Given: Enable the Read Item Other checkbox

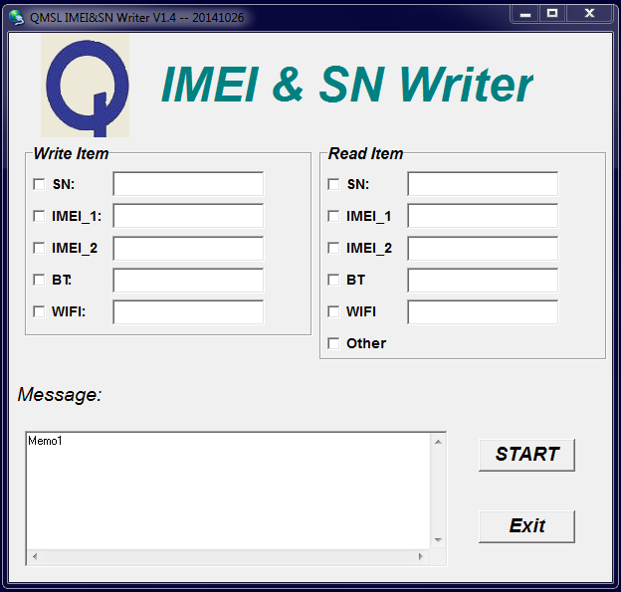Looking at the screenshot, I should pyautogui.click(x=333, y=343).
